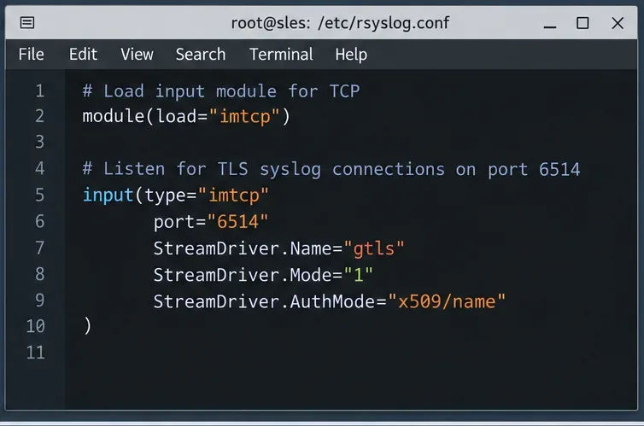
Task: Click the window title root@sles: /etc/rsyslog.conf
Action: pyautogui.click(x=340, y=23)
